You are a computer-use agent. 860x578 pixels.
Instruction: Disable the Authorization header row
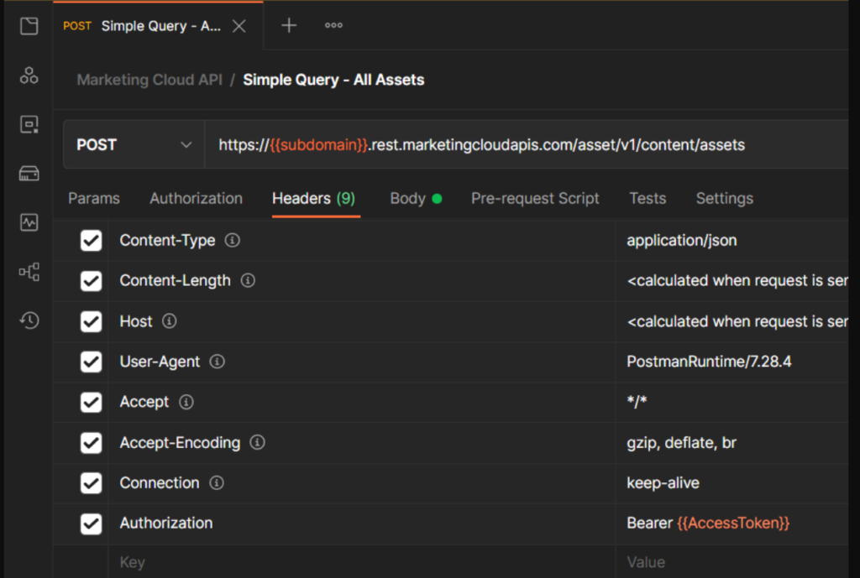pos(91,523)
